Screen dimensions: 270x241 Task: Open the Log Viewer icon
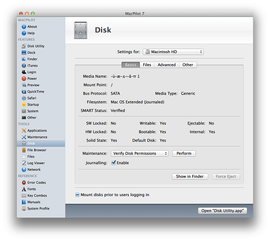pos(24,163)
